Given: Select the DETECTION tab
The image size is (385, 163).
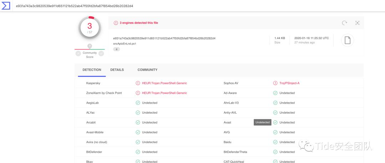Looking at the screenshot, I should point(92,70).
